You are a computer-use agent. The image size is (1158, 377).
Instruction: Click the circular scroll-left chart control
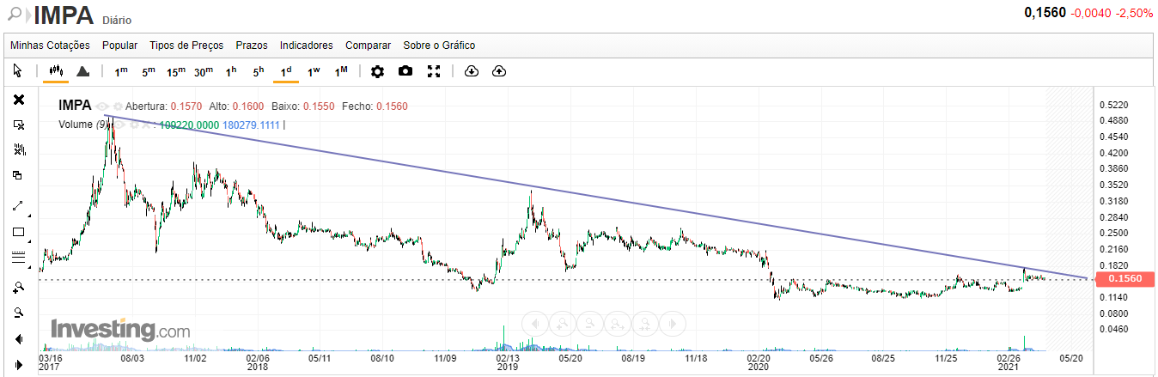pyautogui.click(x=534, y=323)
